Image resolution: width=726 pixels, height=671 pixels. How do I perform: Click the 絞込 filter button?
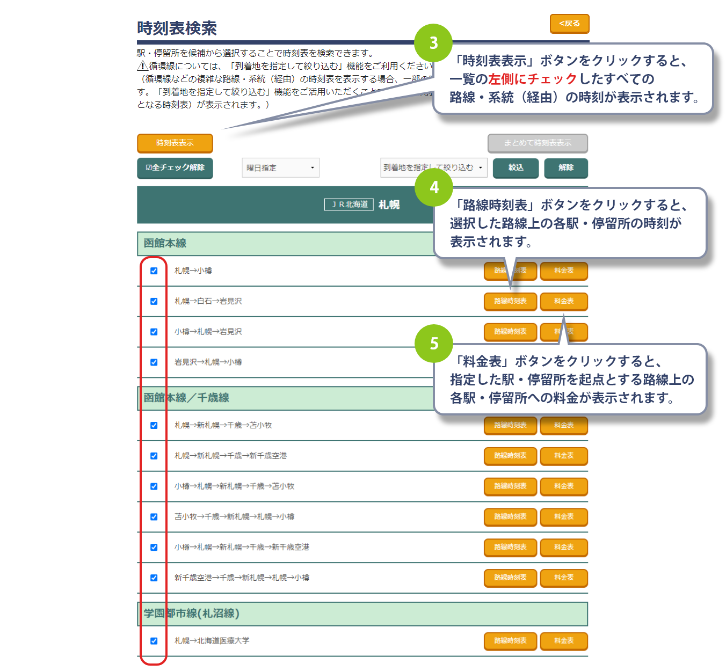pos(516,168)
